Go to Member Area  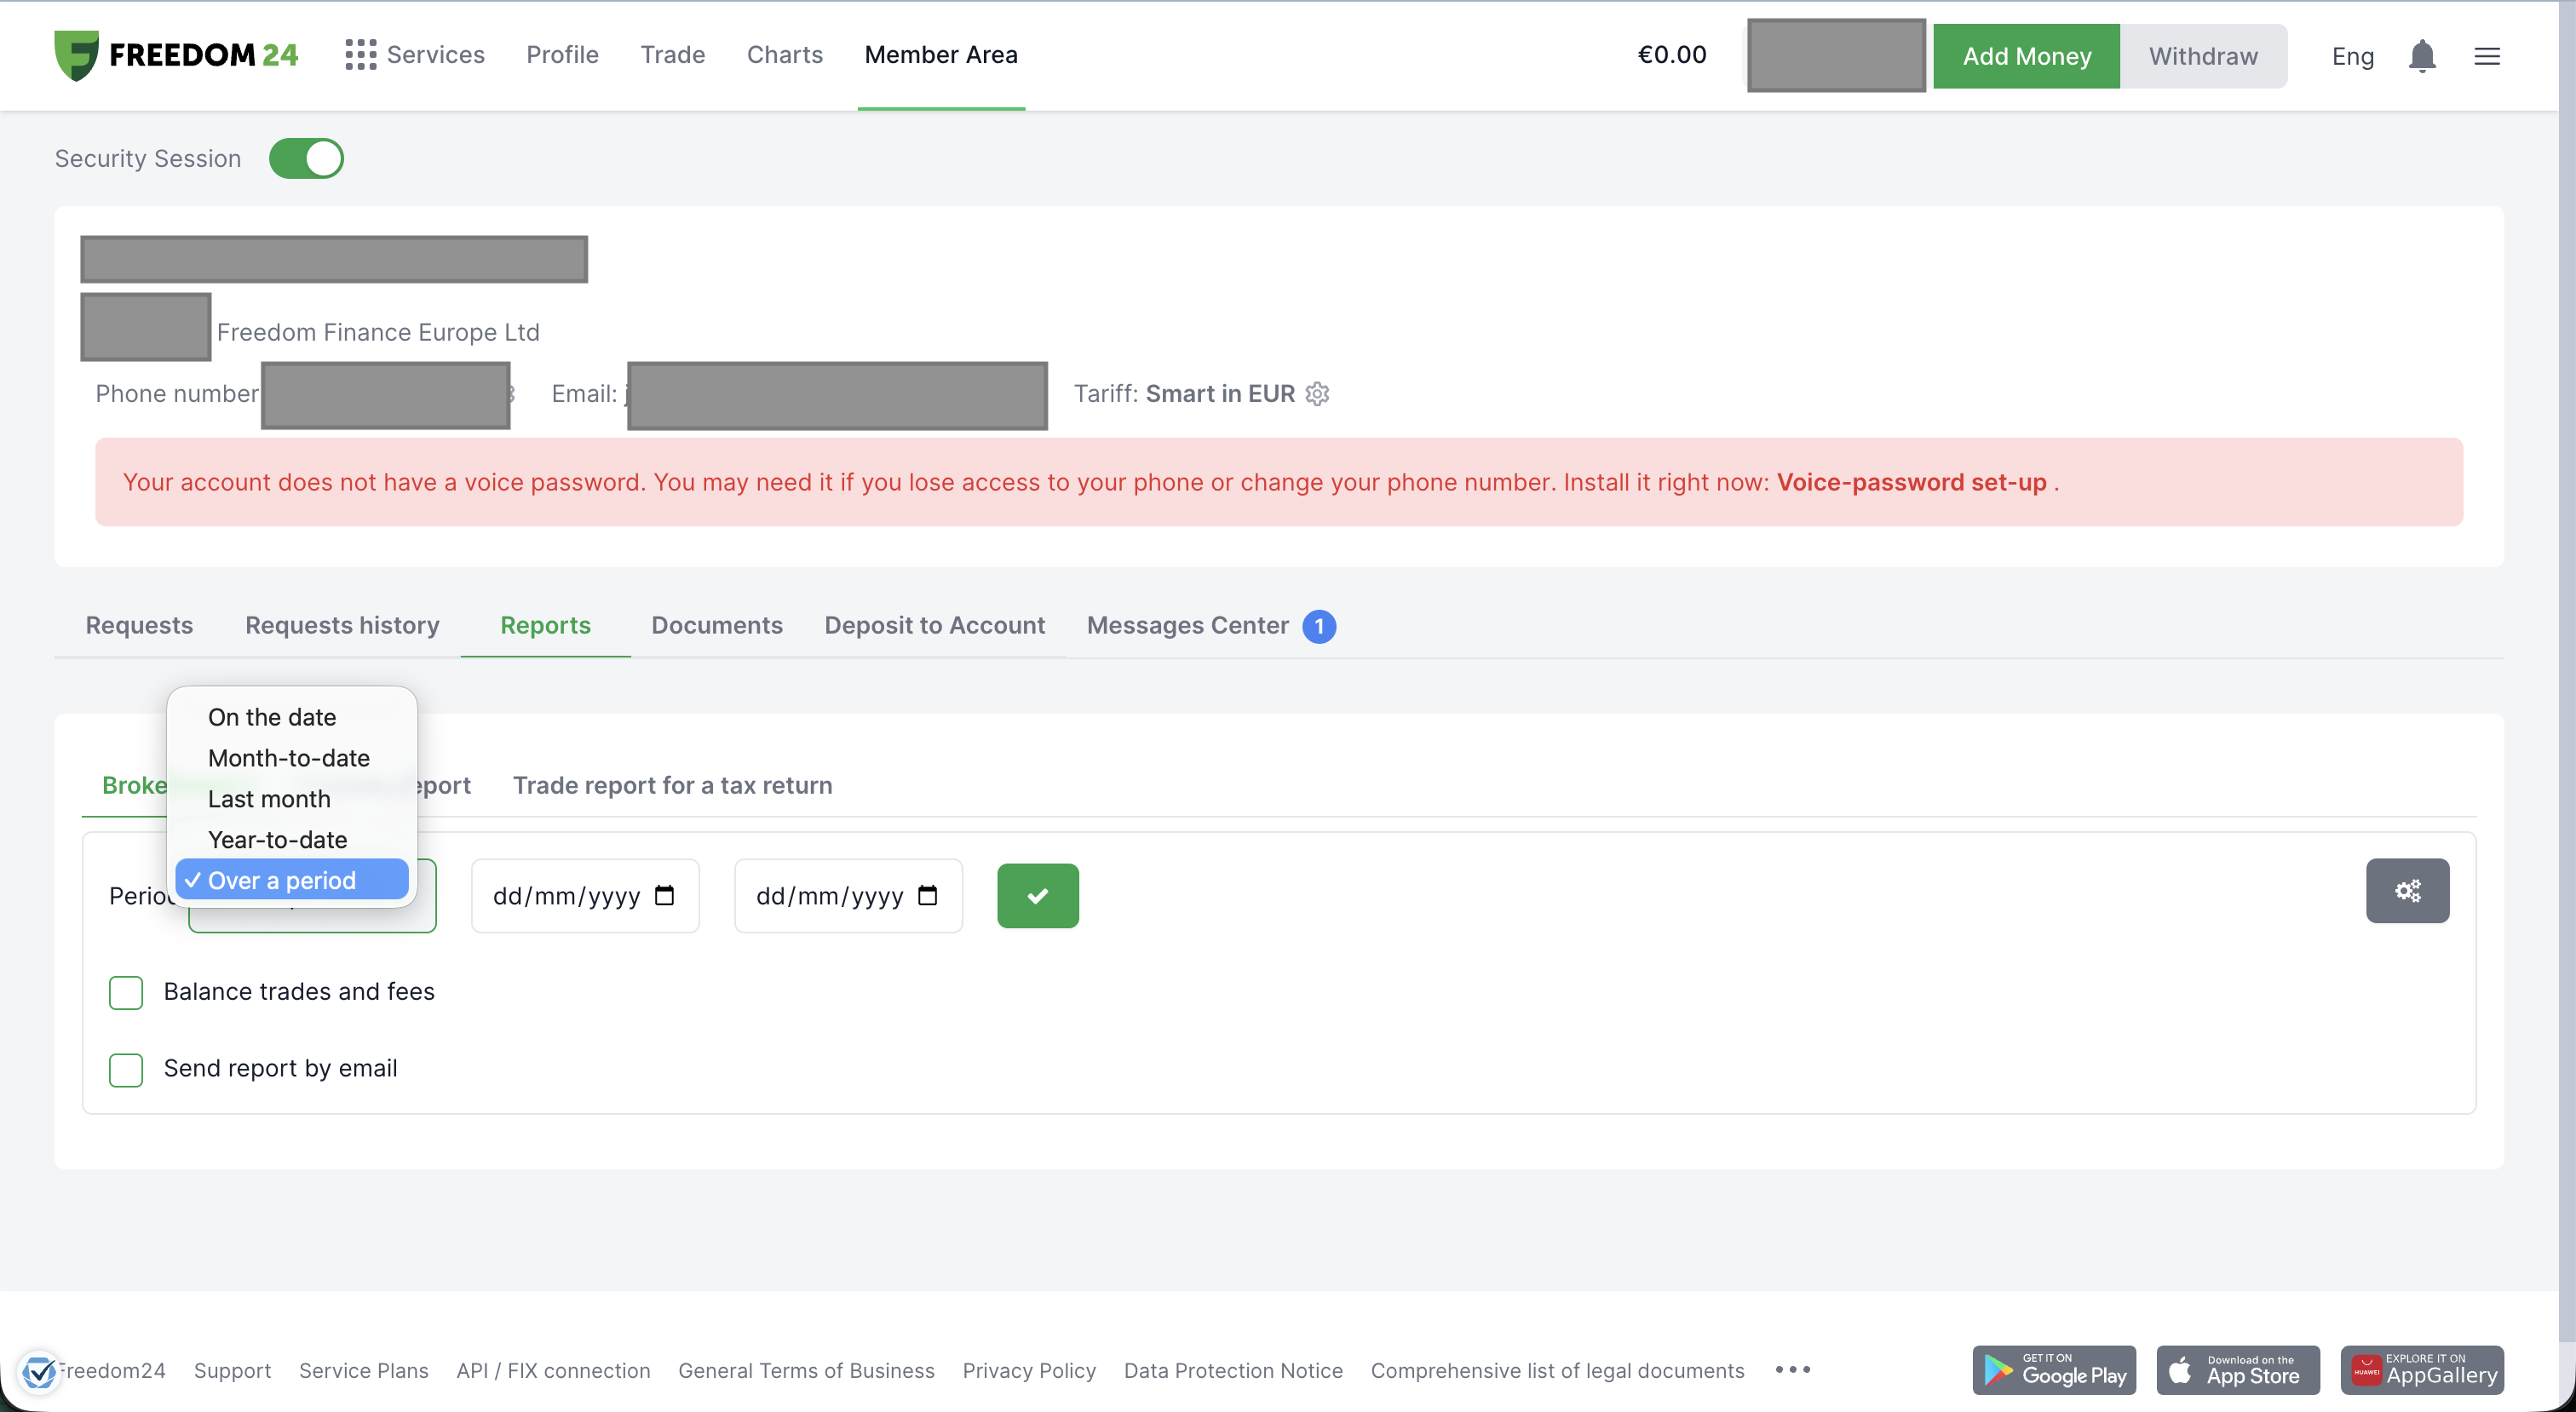pos(940,55)
